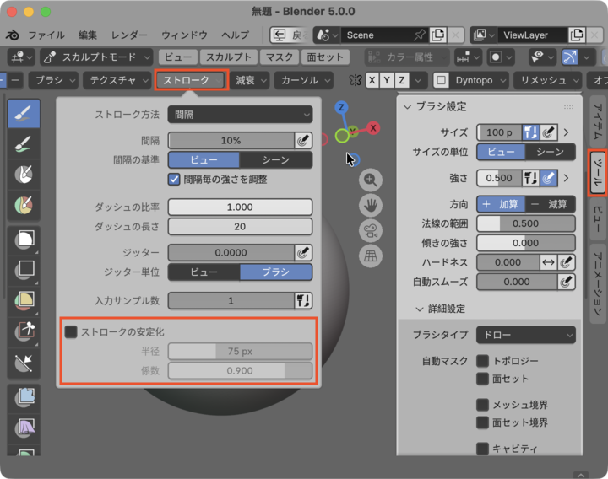The height and width of the screenshot is (479, 608).
Task: Switch perspective/orthographic with the grid icon
Action: [x=370, y=256]
